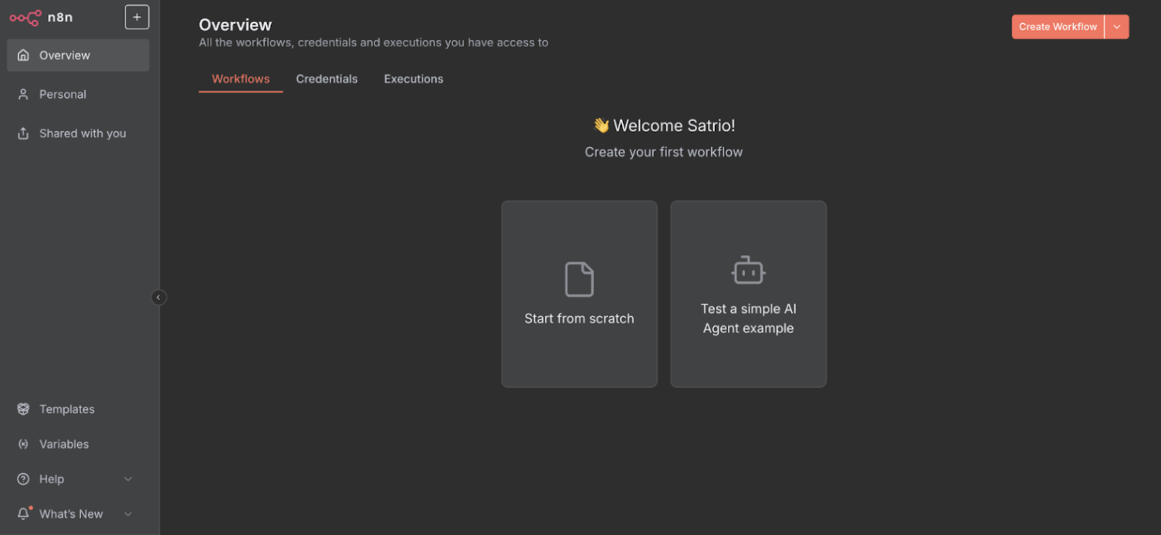
Task: Click the blank document icon in Start from scratch
Action: 579,279
